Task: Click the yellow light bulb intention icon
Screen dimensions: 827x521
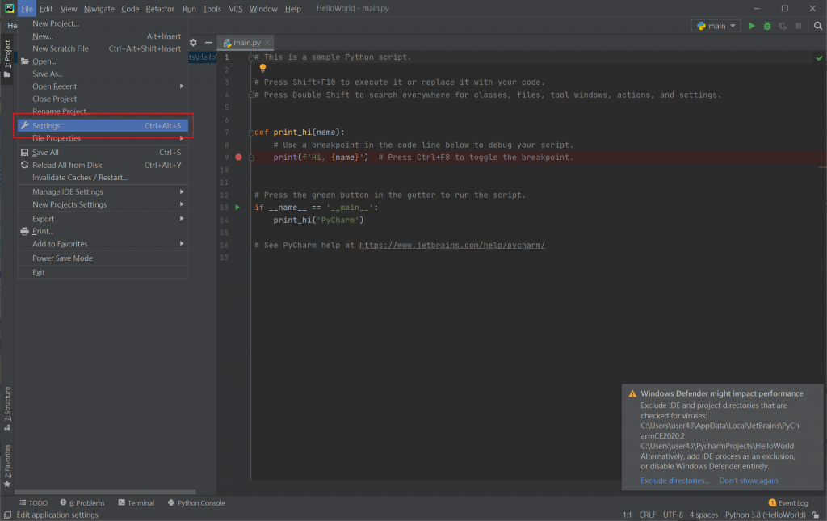Action: tap(262, 68)
